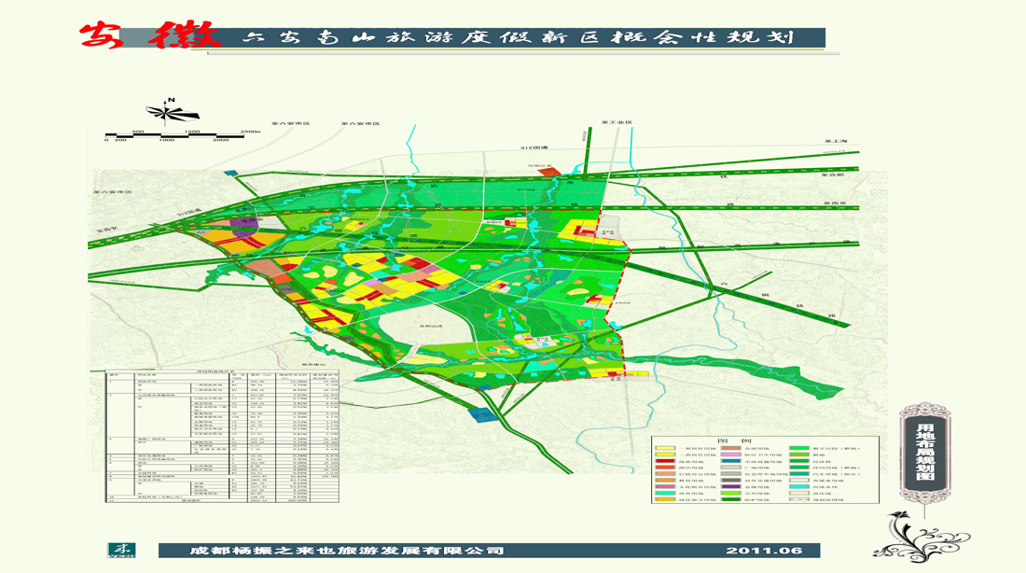Click the 至上海 direction label on map
Image resolution: width=1026 pixels, height=573 pixels.
tap(833, 141)
